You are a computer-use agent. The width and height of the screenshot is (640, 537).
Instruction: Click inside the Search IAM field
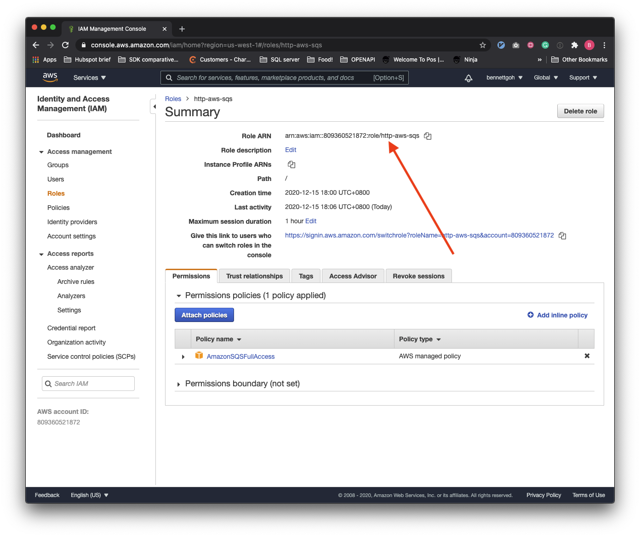pyautogui.click(x=88, y=383)
